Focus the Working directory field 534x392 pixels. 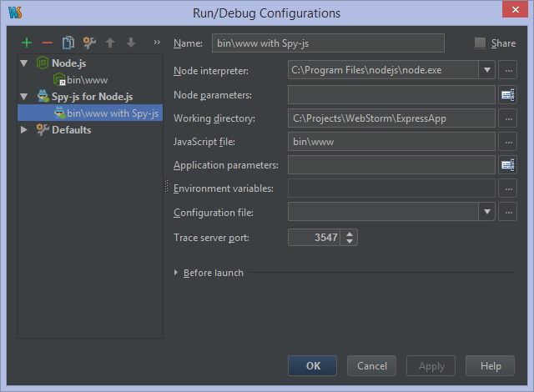(x=391, y=118)
